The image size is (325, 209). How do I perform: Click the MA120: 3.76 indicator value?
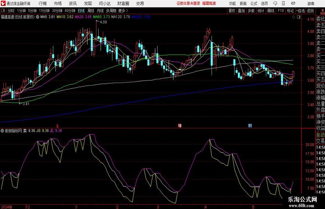tap(121, 17)
